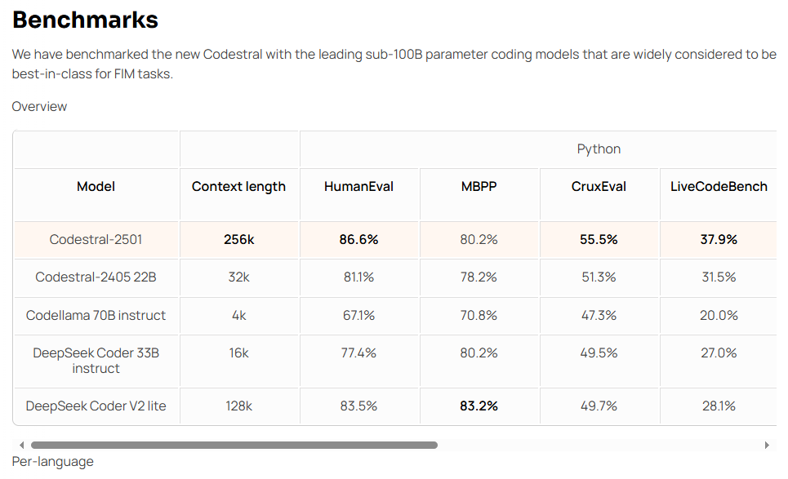
Task: Click the right arrow of the horizontal scrollbar
Action: (767, 446)
